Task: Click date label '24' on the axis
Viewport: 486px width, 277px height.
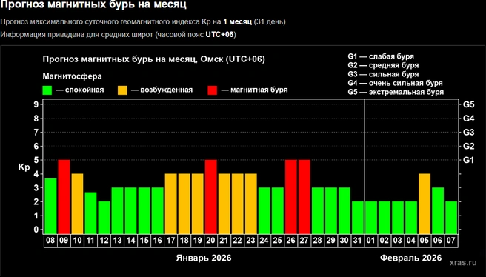Action: point(264,241)
